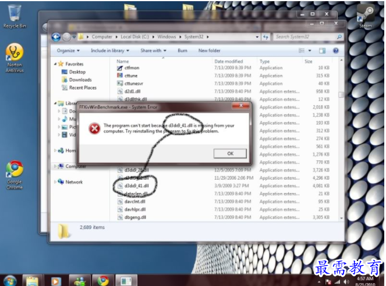Screen dimensions: 386x286
Task: Refresh the System32 folder view
Action: [265, 37]
